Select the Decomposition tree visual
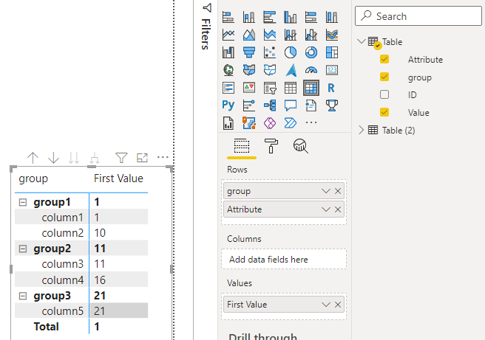Viewport: 485px width, 340px height. (x=270, y=105)
